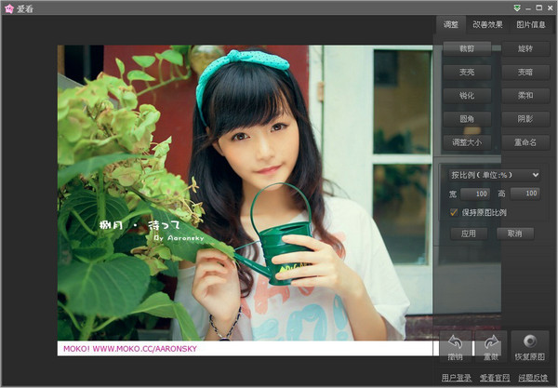The image size is (558, 388).
Task: Switch to the 调整 tab
Action: [x=451, y=24]
